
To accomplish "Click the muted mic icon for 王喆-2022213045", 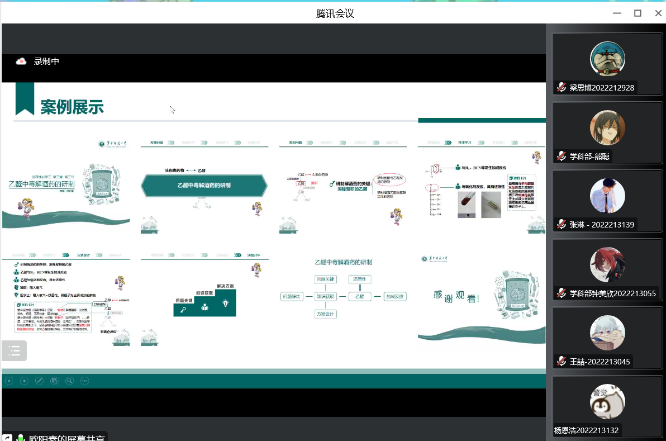I will coord(562,362).
